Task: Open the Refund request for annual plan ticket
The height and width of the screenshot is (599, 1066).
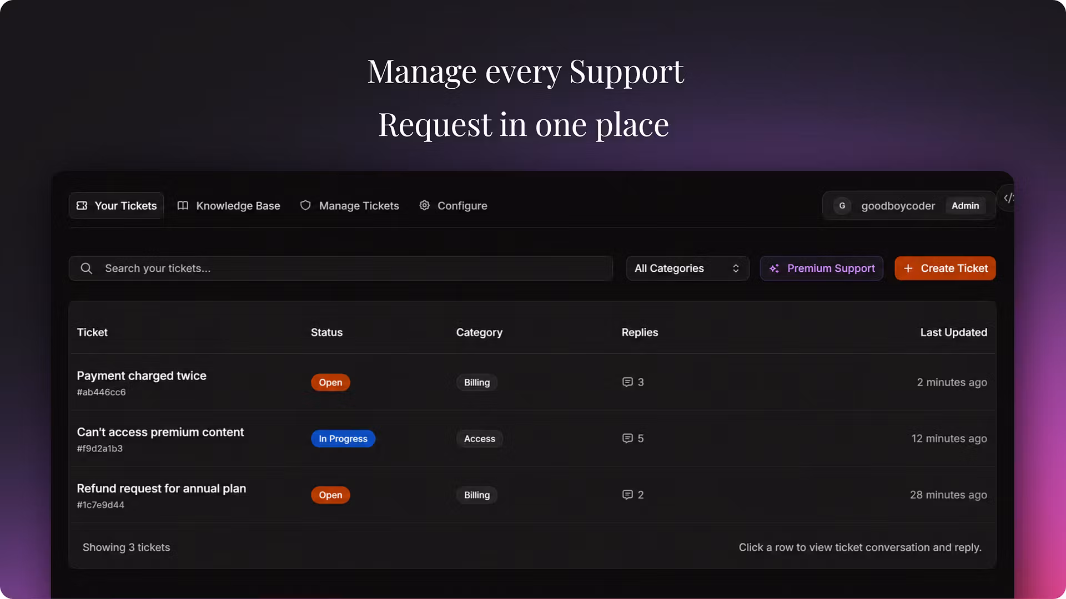Action: 532,495
